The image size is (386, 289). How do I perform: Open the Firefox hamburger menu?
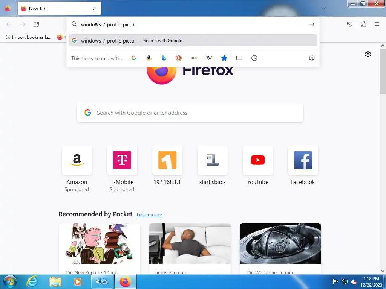tap(377, 24)
